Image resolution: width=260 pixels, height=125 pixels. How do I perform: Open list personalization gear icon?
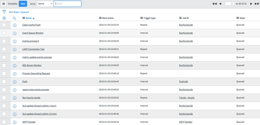click(4, 18)
